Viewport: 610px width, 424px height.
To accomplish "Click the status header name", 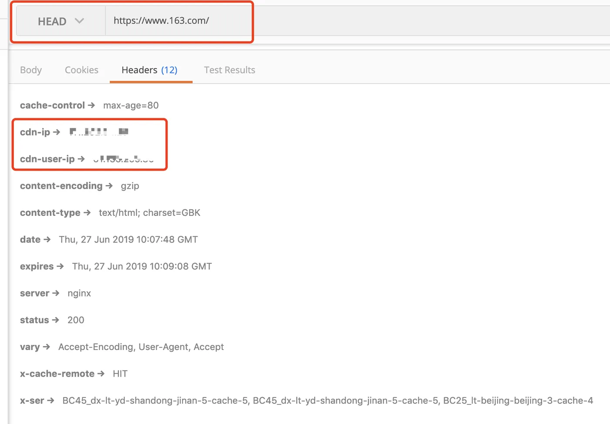I will pos(34,320).
